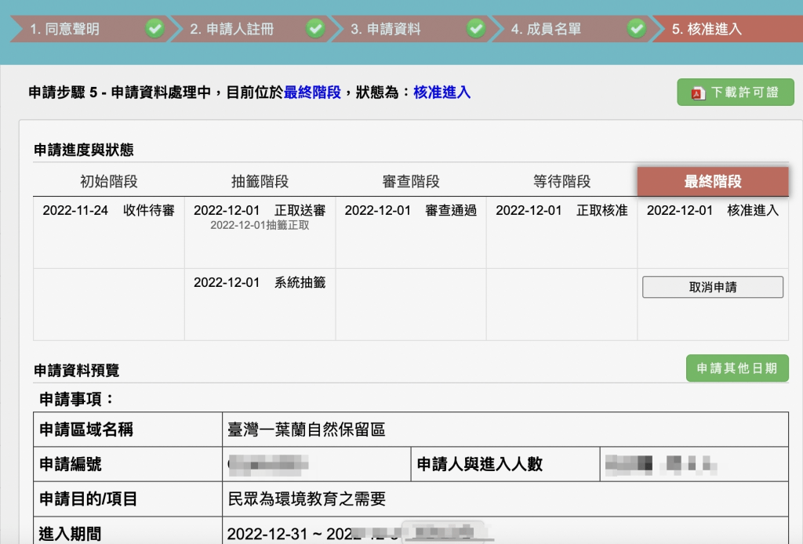The width and height of the screenshot is (803, 544).
Task: Select the 審查階段 stage header
Action: [411, 182]
